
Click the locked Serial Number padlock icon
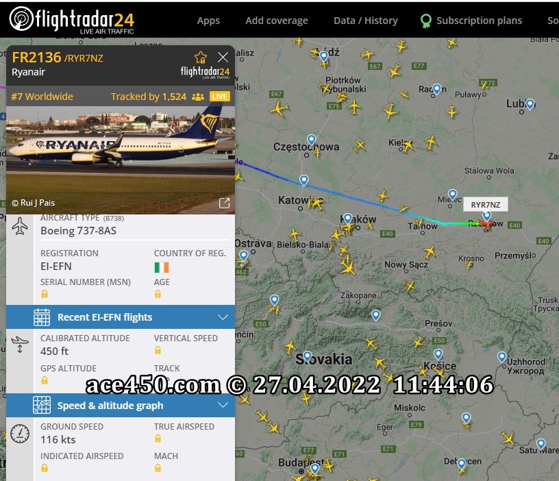45,294
